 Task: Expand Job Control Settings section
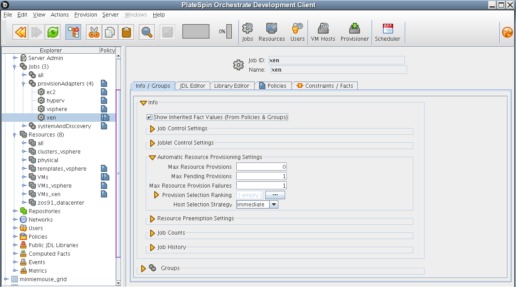152,129
